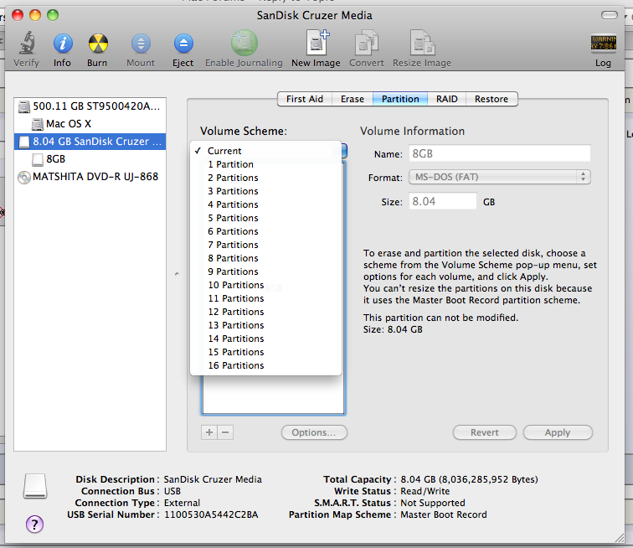Choose 5 Partitions scheme

265,218
